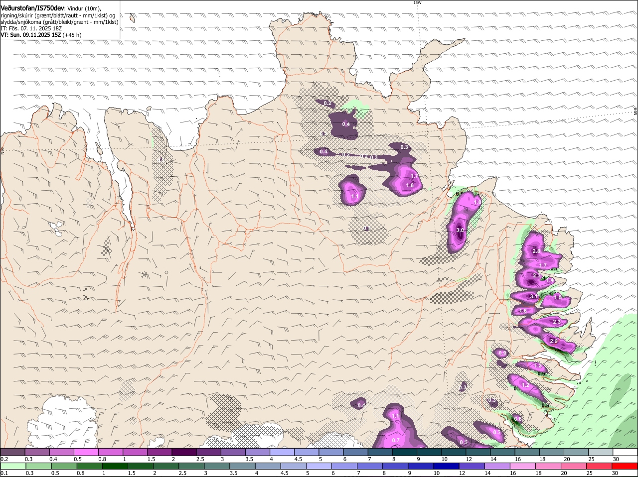This screenshot has height=477, width=638.
Task: Pick the light lavender swatch labeled 4 in upper legend
Action: [x=282, y=452]
